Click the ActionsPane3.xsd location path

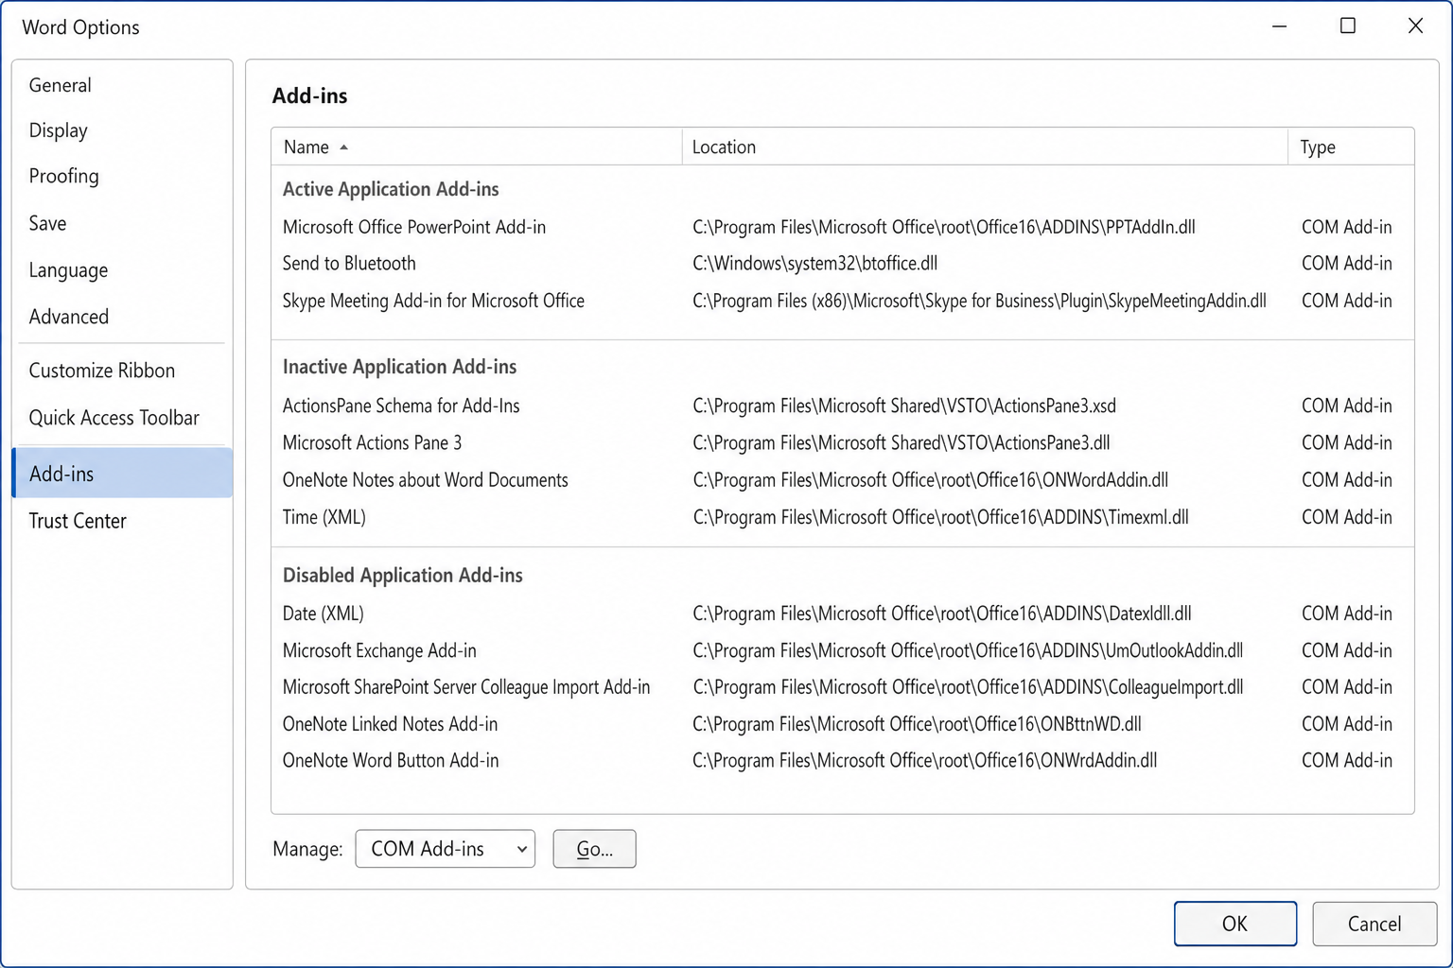pos(904,406)
